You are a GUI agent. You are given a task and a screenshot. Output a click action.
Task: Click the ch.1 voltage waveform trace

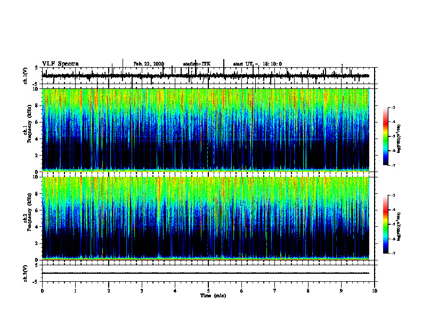coord(205,76)
